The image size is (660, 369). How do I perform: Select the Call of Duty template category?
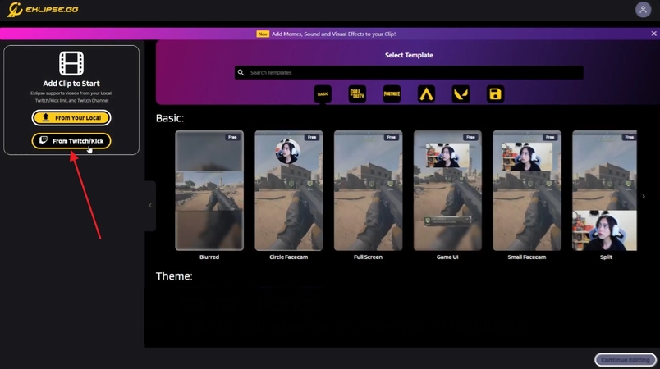[x=357, y=93]
